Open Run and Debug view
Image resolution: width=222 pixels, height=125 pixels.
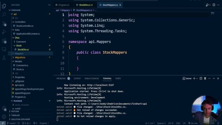pyautogui.click(x=4, y=32)
